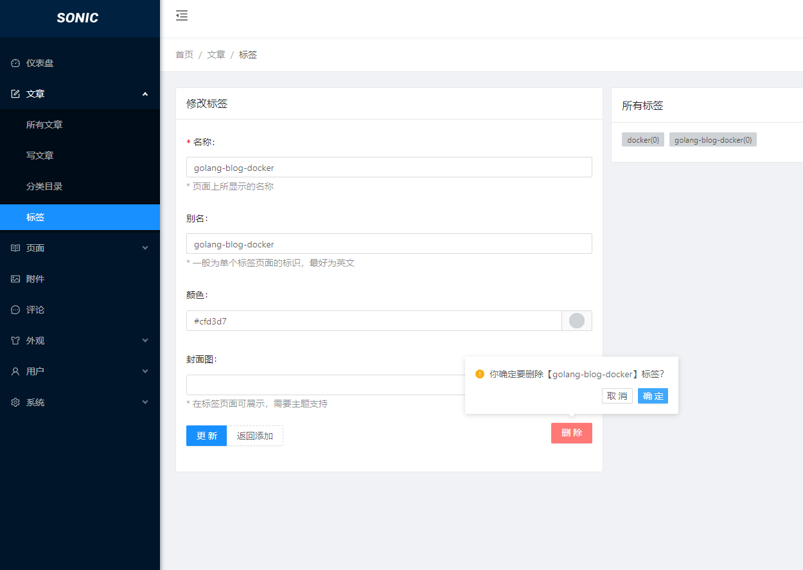Click the chat bubble icon beside 评论
This screenshot has width=803, height=570.
15,310
